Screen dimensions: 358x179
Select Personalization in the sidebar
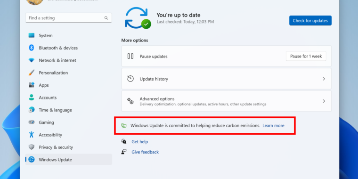pyautogui.click(x=68, y=73)
